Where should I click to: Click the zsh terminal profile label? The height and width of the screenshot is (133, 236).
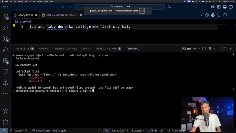pos(187,49)
